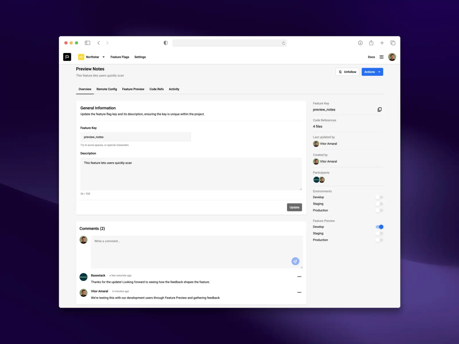Click '4 files' code references
The height and width of the screenshot is (344, 459).
318,126
